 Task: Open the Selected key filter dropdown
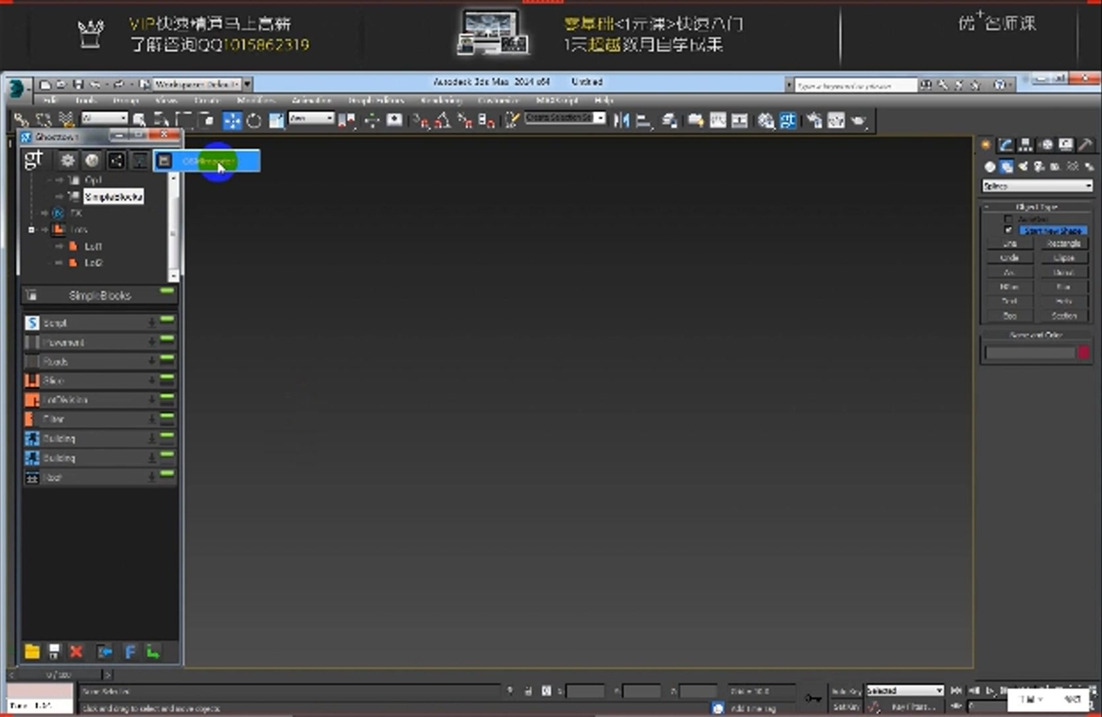pos(905,690)
